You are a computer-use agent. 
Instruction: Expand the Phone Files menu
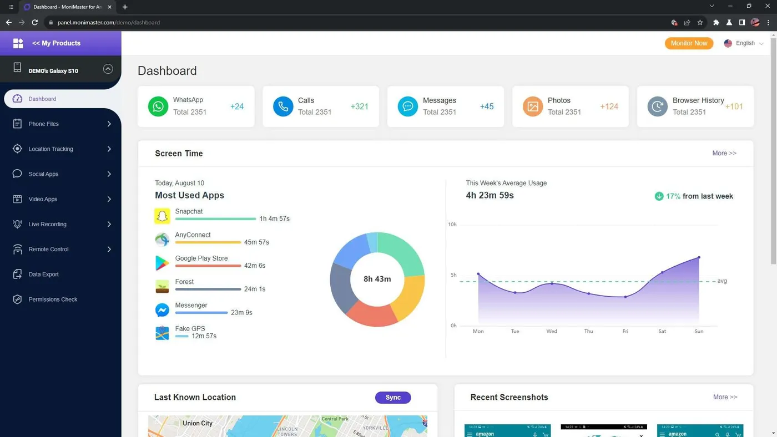point(61,124)
